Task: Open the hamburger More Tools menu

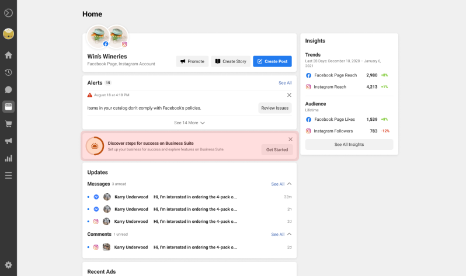Action: pyautogui.click(x=8, y=175)
